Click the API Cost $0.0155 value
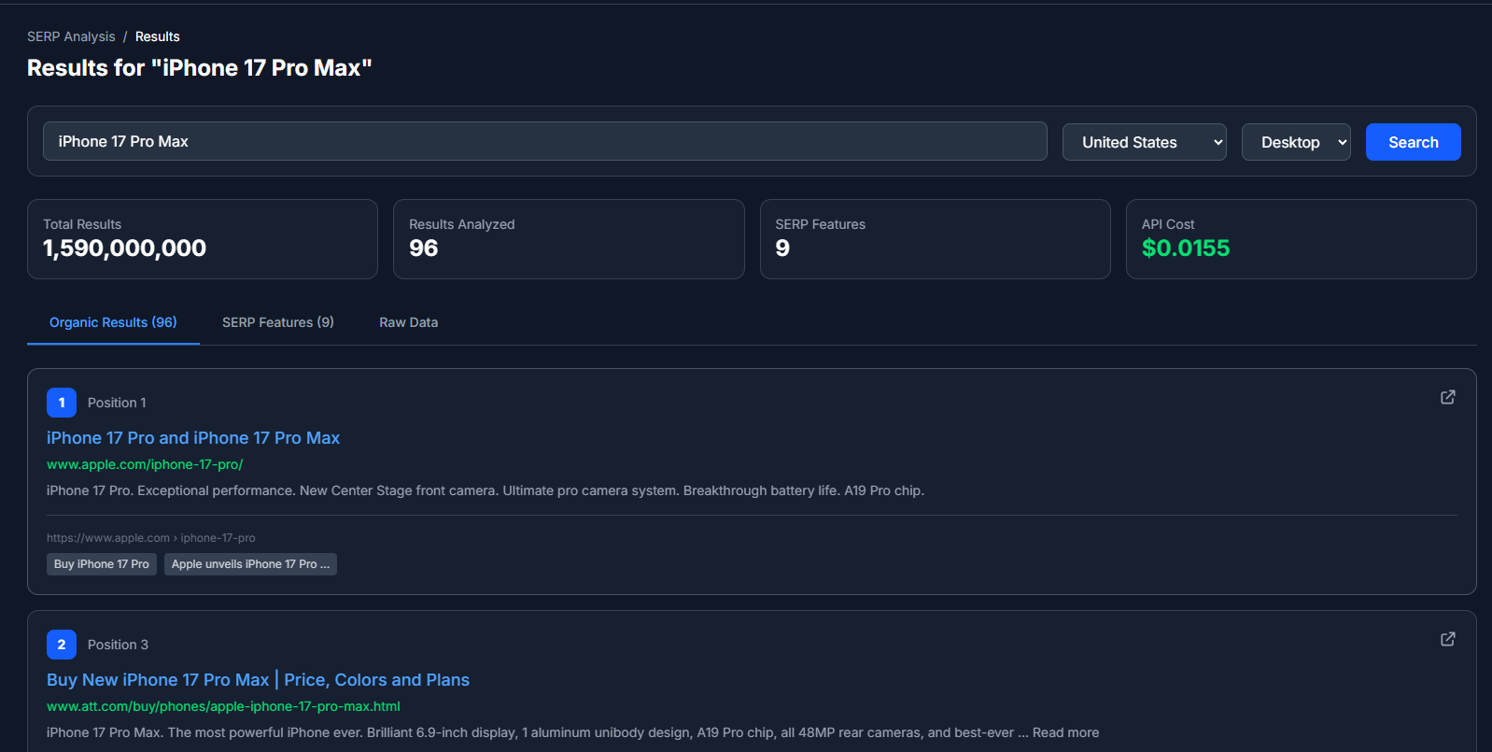1492x752 pixels. click(x=1186, y=248)
